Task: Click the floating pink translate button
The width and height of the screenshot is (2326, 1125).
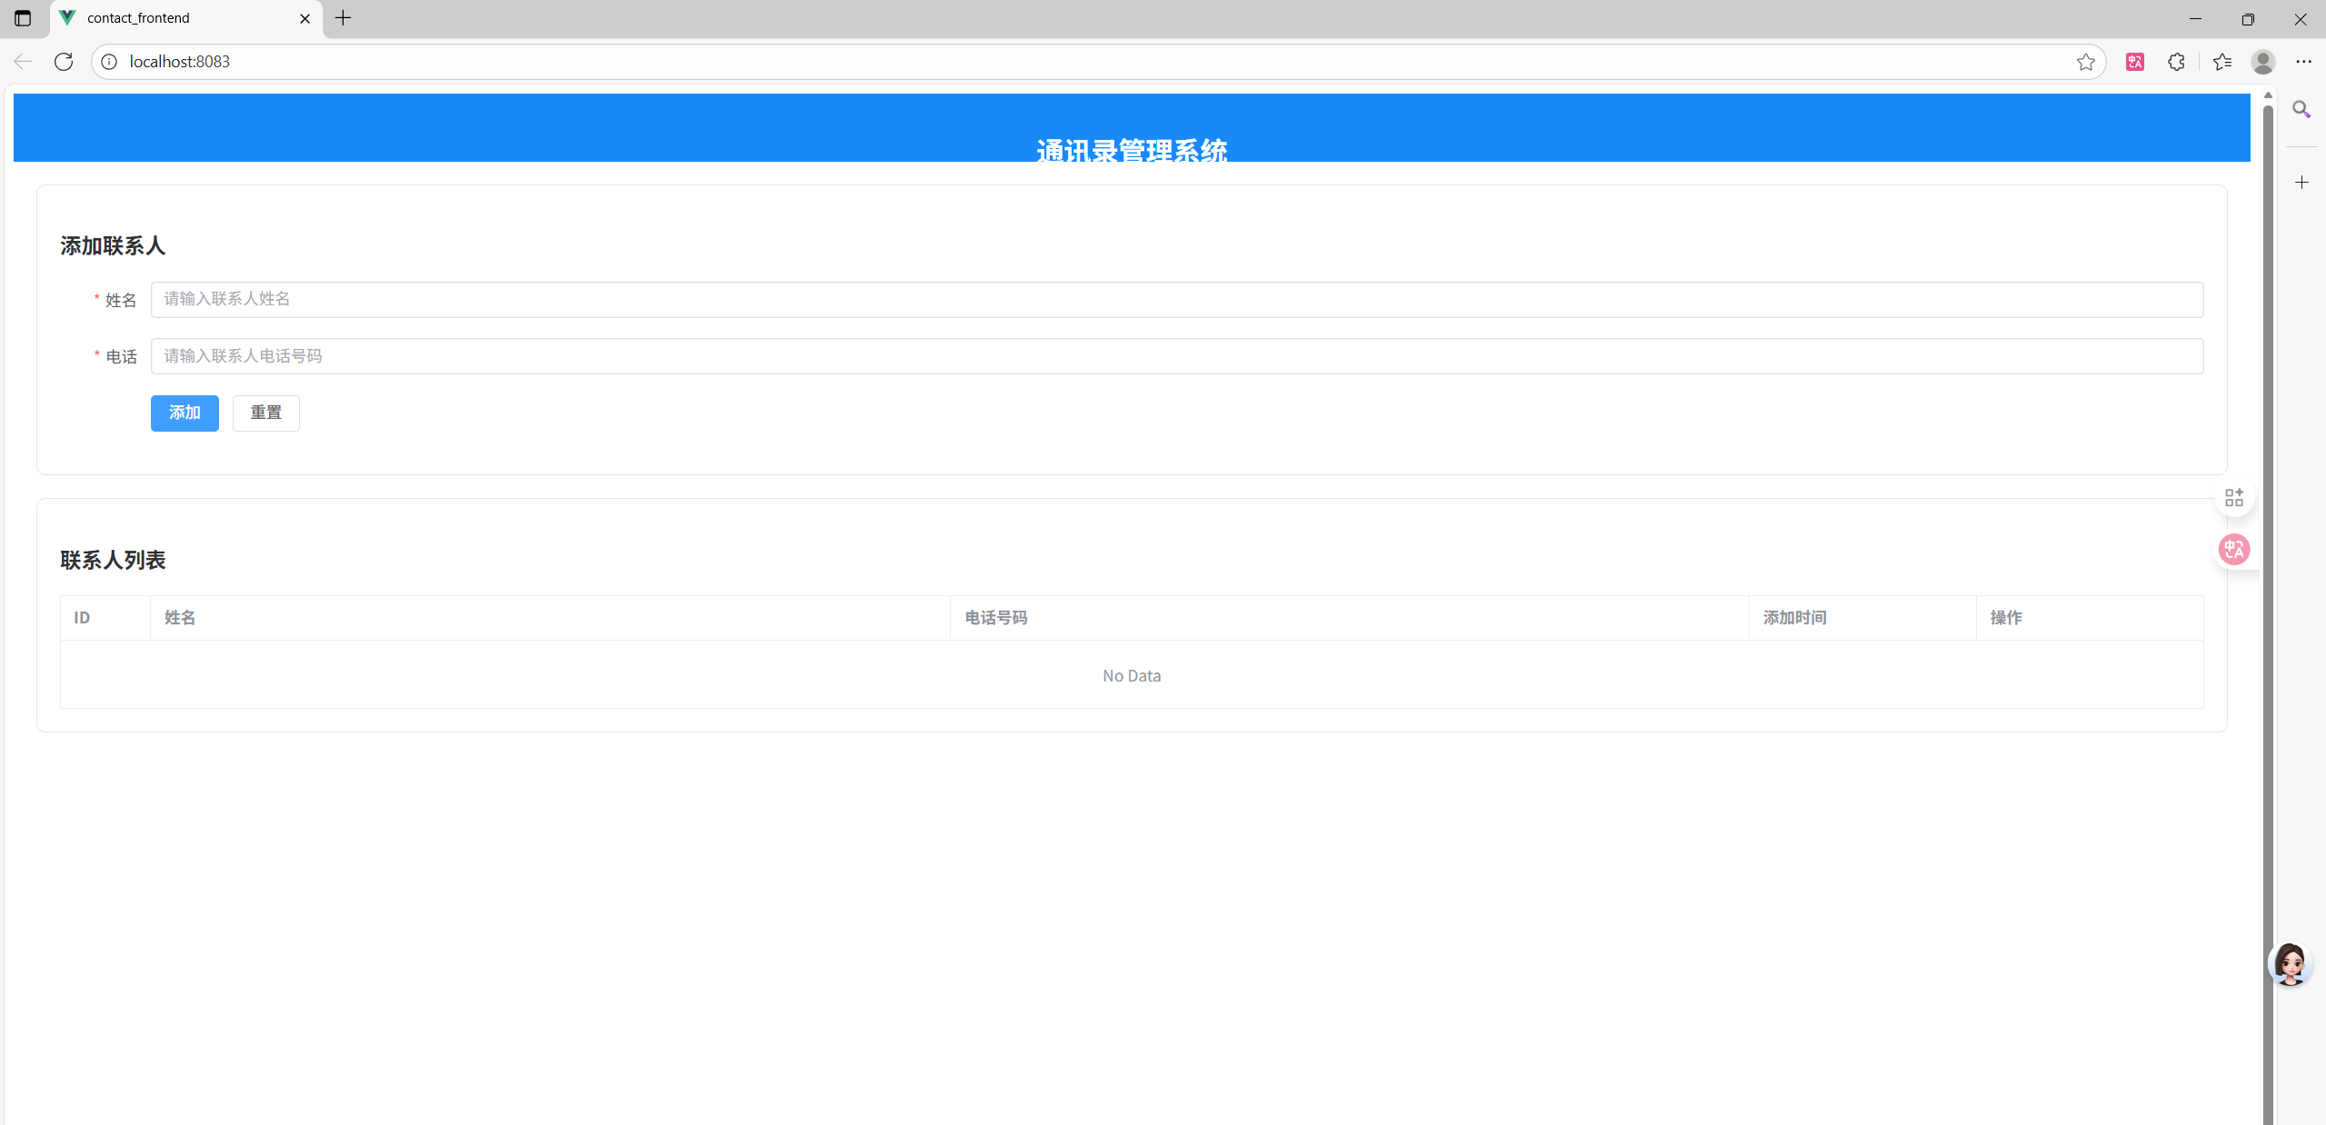Action: pos(2233,549)
